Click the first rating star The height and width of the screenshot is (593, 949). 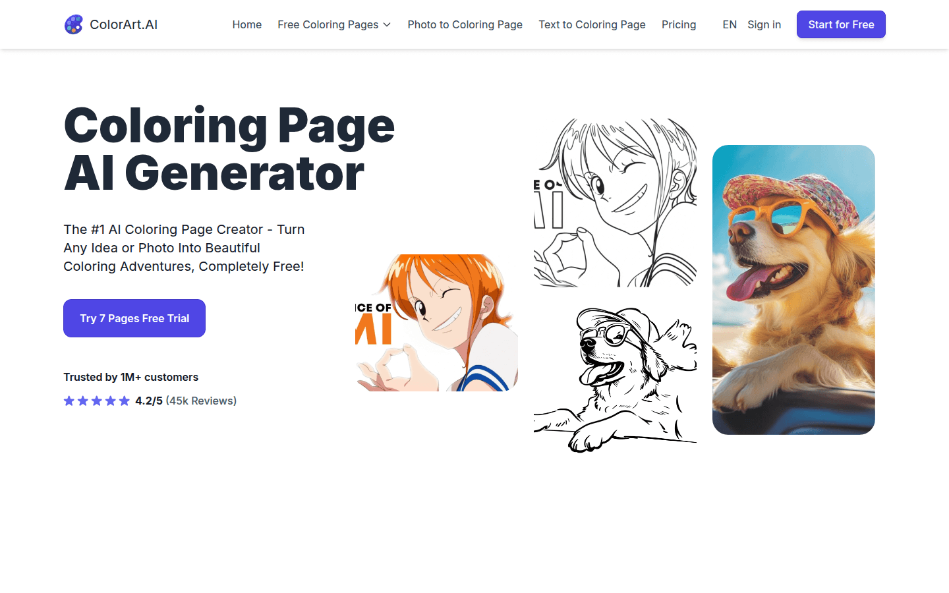pos(69,401)
